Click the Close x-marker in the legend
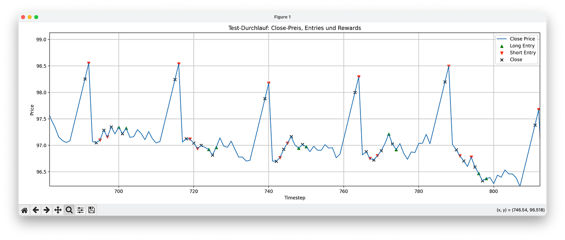Image resolution: width=565 pixels, height=240 pixels. tap(501, 59)
